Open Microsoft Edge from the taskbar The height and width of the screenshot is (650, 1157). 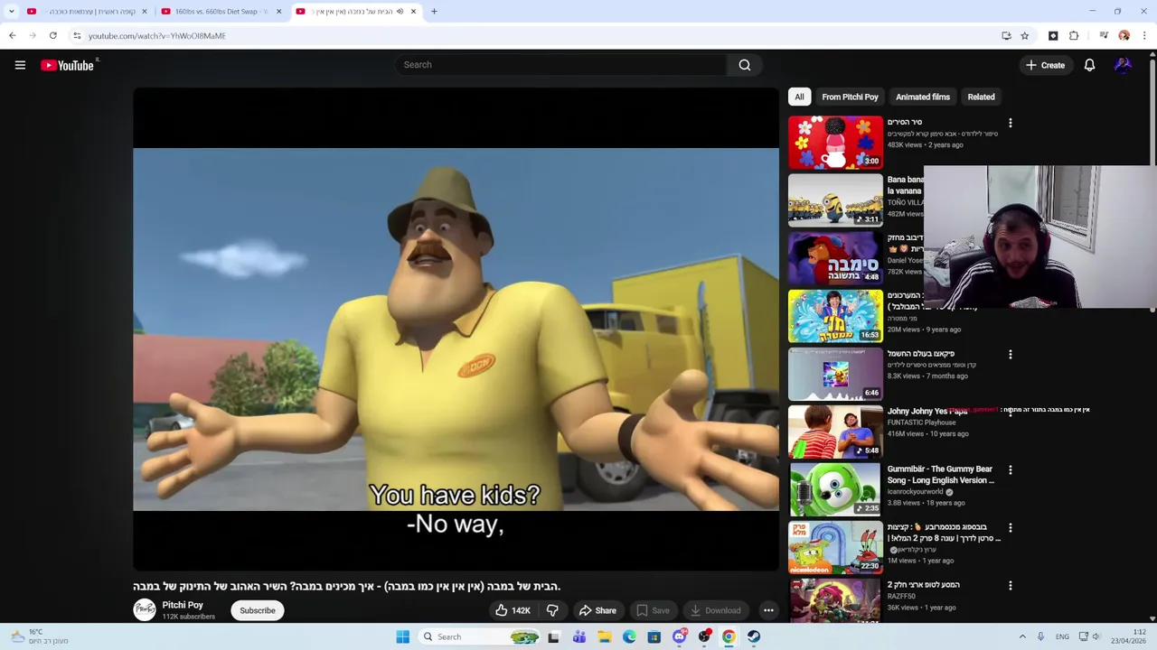629,636
